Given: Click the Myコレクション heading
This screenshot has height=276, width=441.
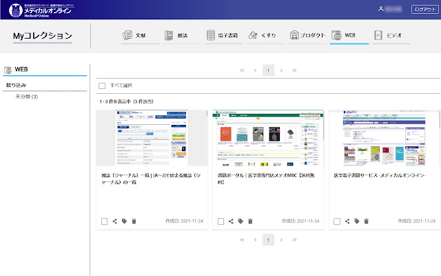Looking at the screenshot, I should 43,36.
